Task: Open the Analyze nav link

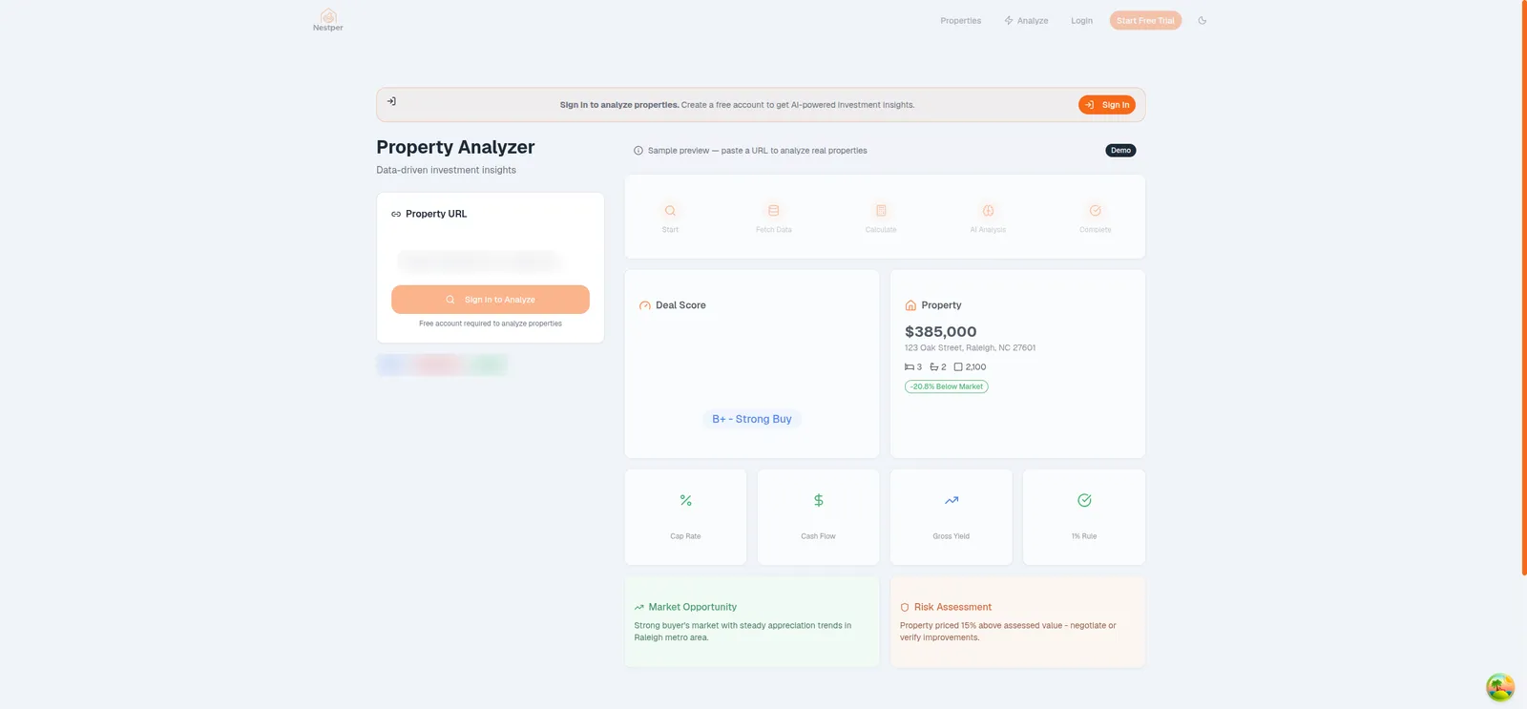Action: (1026, 20)
